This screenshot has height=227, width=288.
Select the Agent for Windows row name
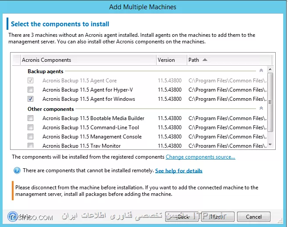point(89,99)
